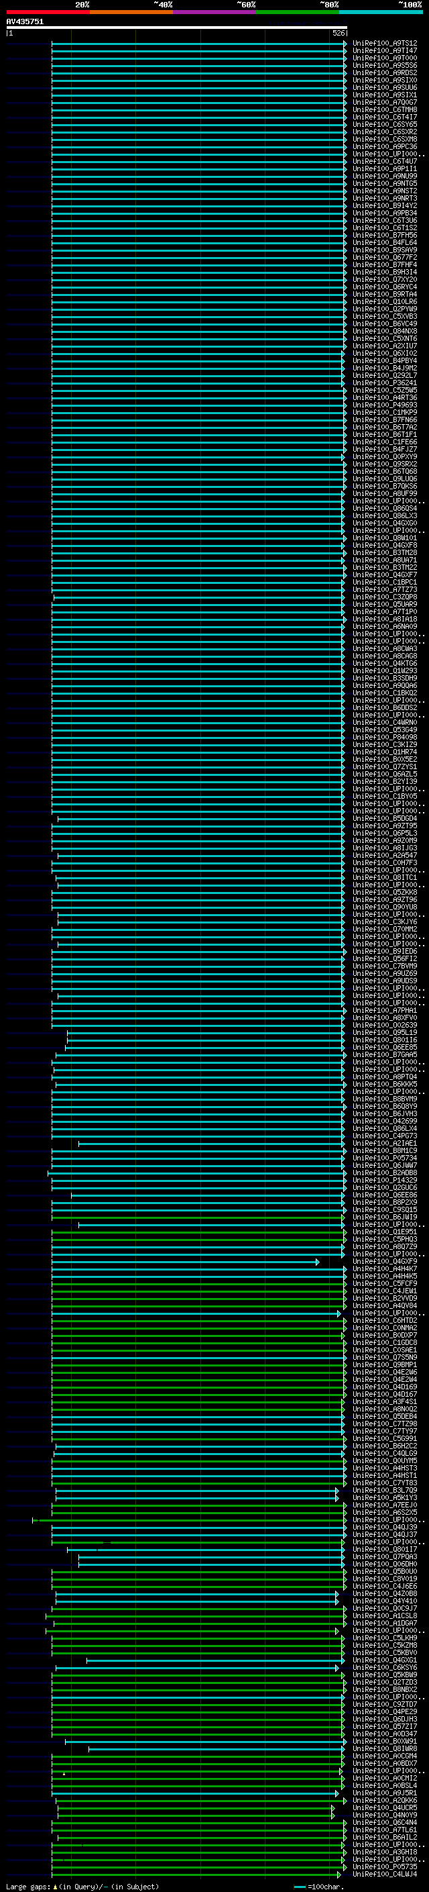This screenshot has height=1892, width=429.
Task: Click the label UniRef100_B9I4Y2
Action: click(385, 205)
